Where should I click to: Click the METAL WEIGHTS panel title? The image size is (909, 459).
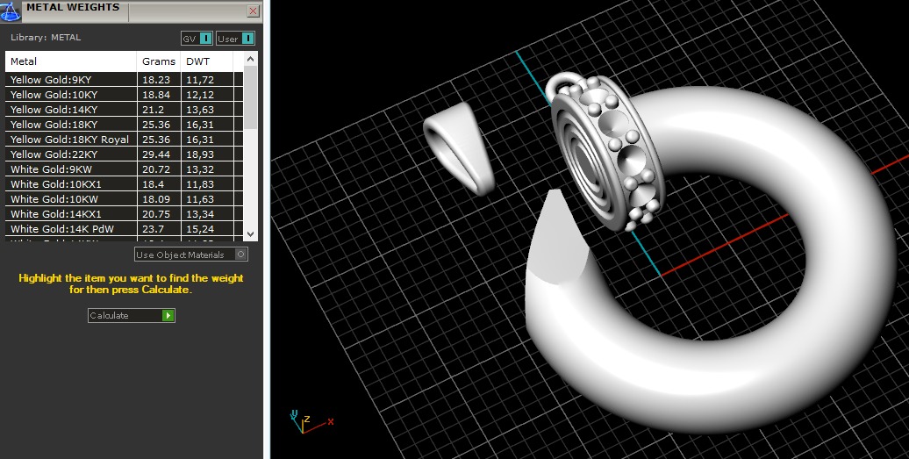(73, 8)
